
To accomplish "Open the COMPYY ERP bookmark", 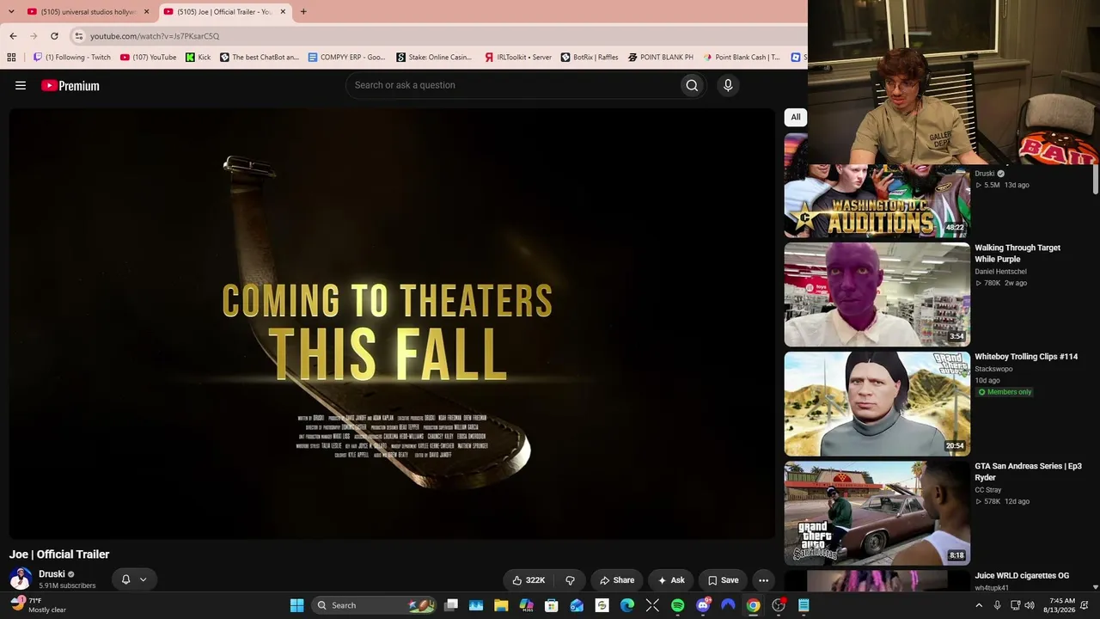I will [347, 58].
